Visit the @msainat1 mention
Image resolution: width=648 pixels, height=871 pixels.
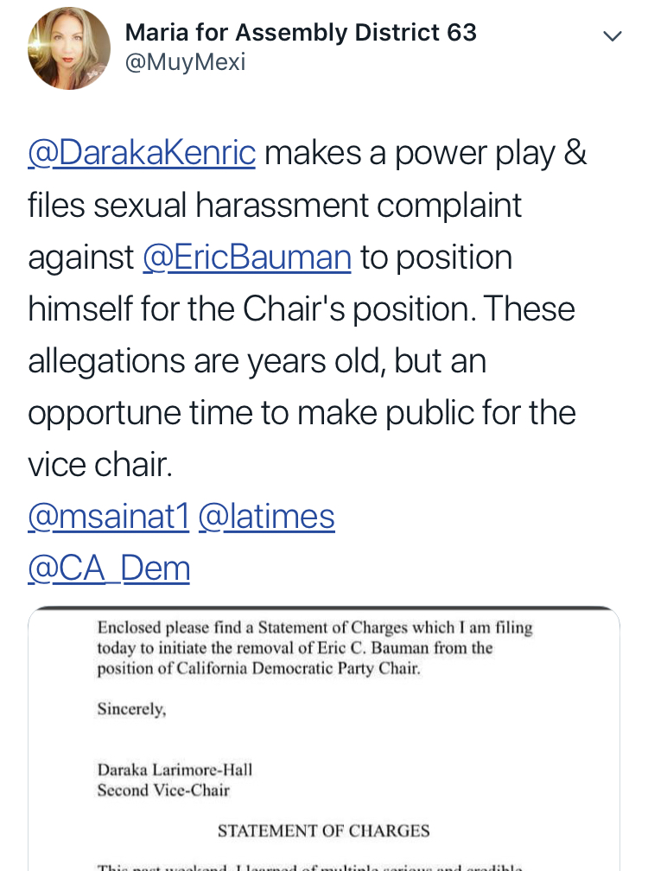[x=108, y=517]
